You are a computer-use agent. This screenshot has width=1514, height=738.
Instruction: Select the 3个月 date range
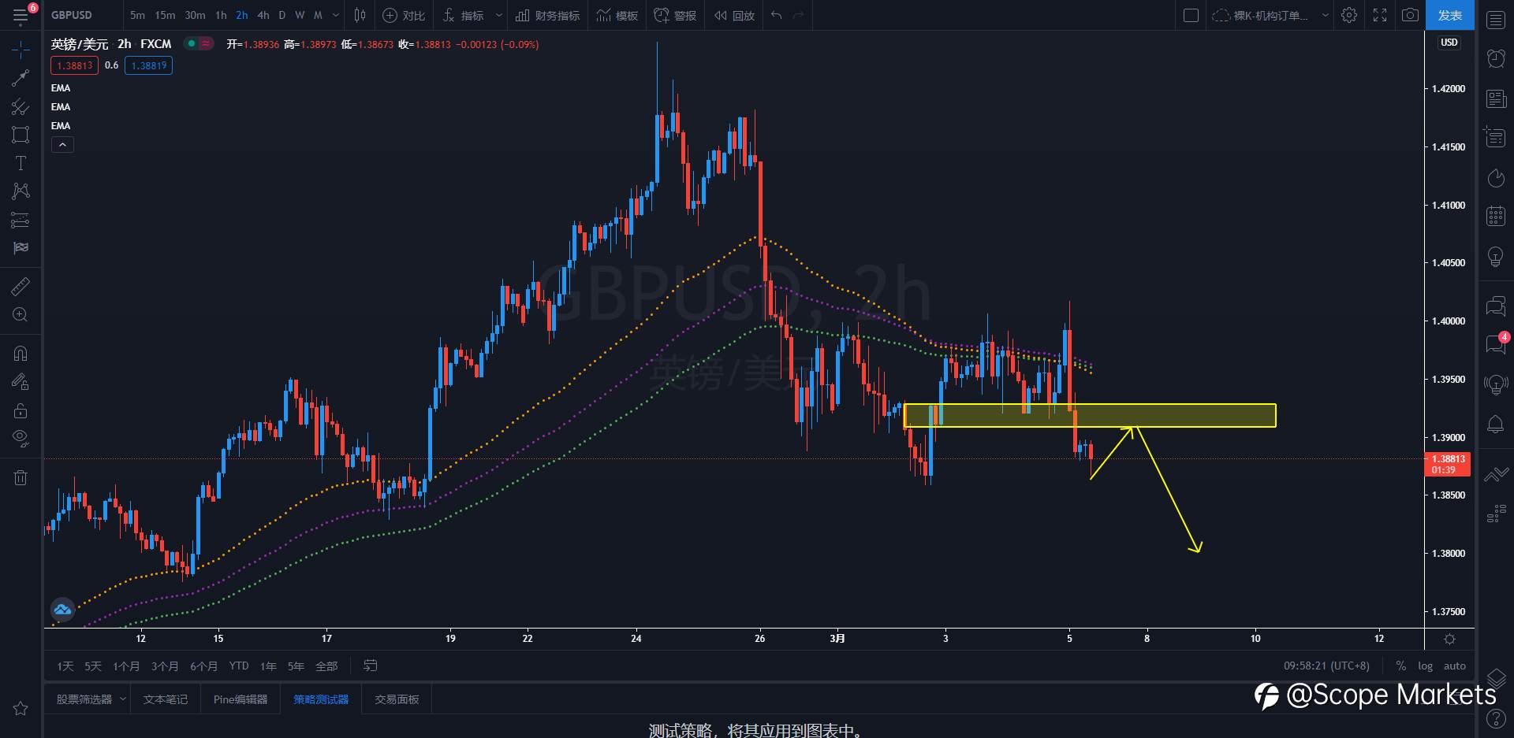[165, 666]
